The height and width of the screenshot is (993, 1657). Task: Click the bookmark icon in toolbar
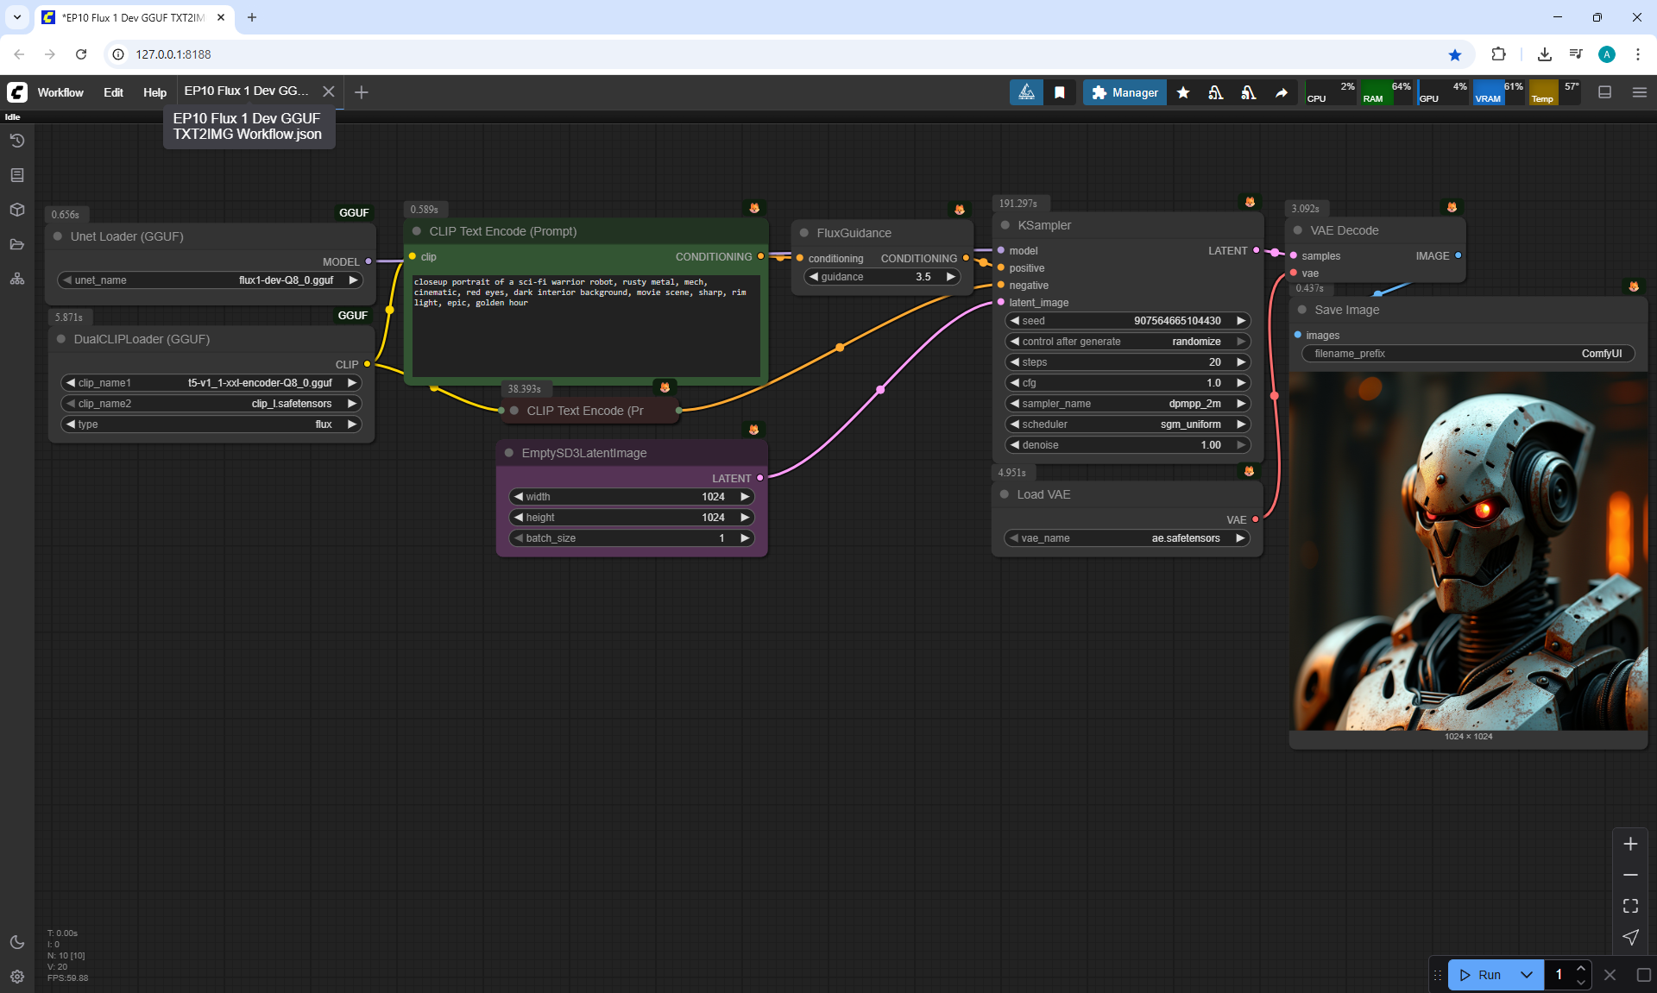tap(1060, 92)
